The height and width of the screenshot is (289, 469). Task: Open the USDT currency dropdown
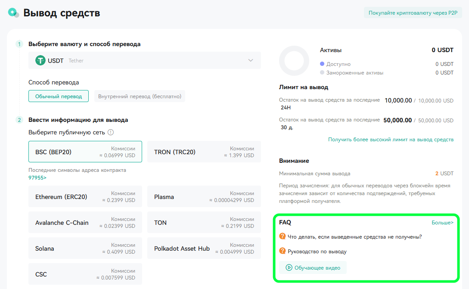pos(144,60)
